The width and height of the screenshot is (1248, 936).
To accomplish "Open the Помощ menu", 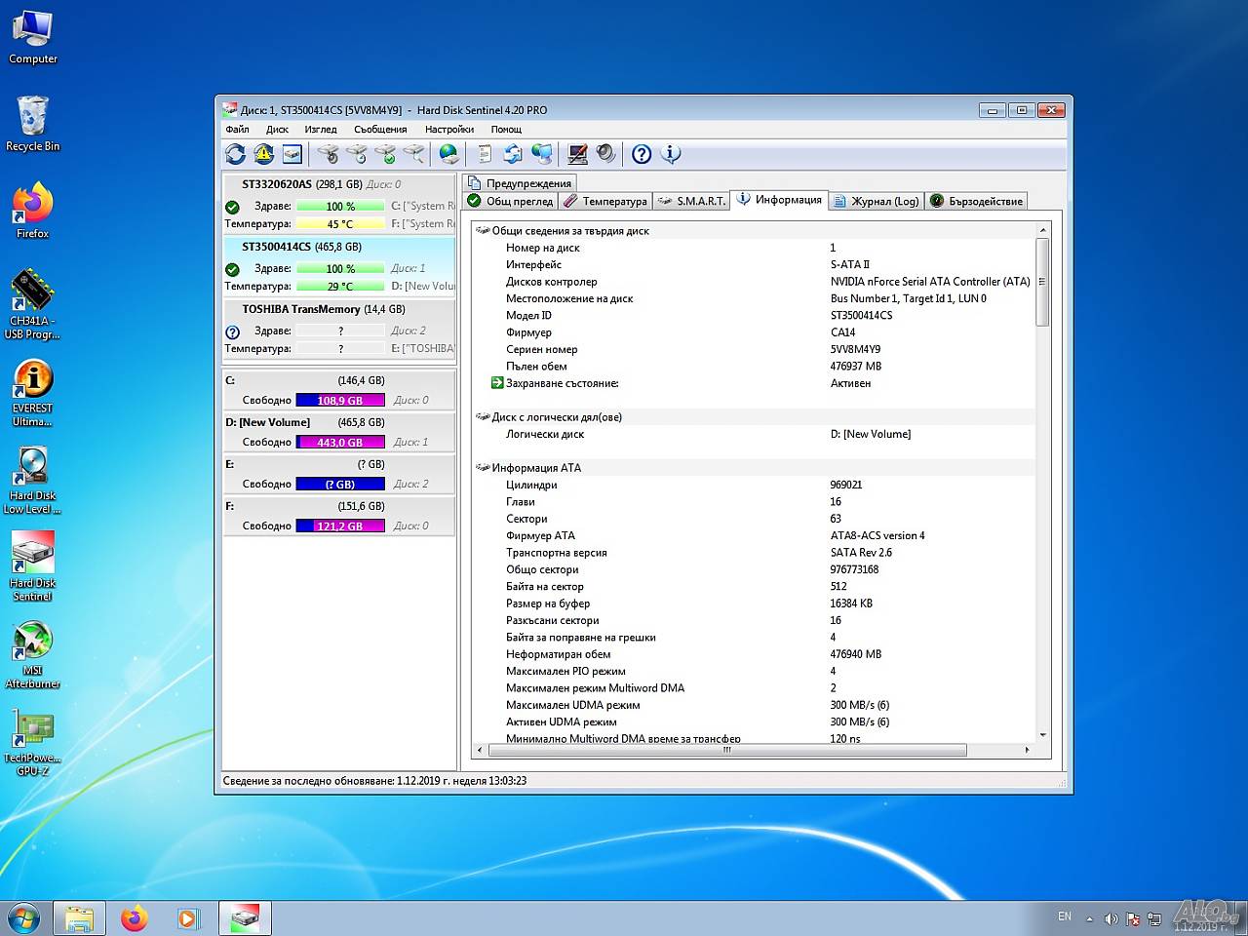I will (506, 129).
